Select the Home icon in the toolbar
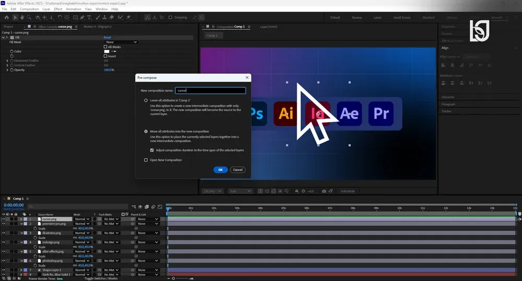The height and width of the screenshot is (281, 522). (7, 17)
